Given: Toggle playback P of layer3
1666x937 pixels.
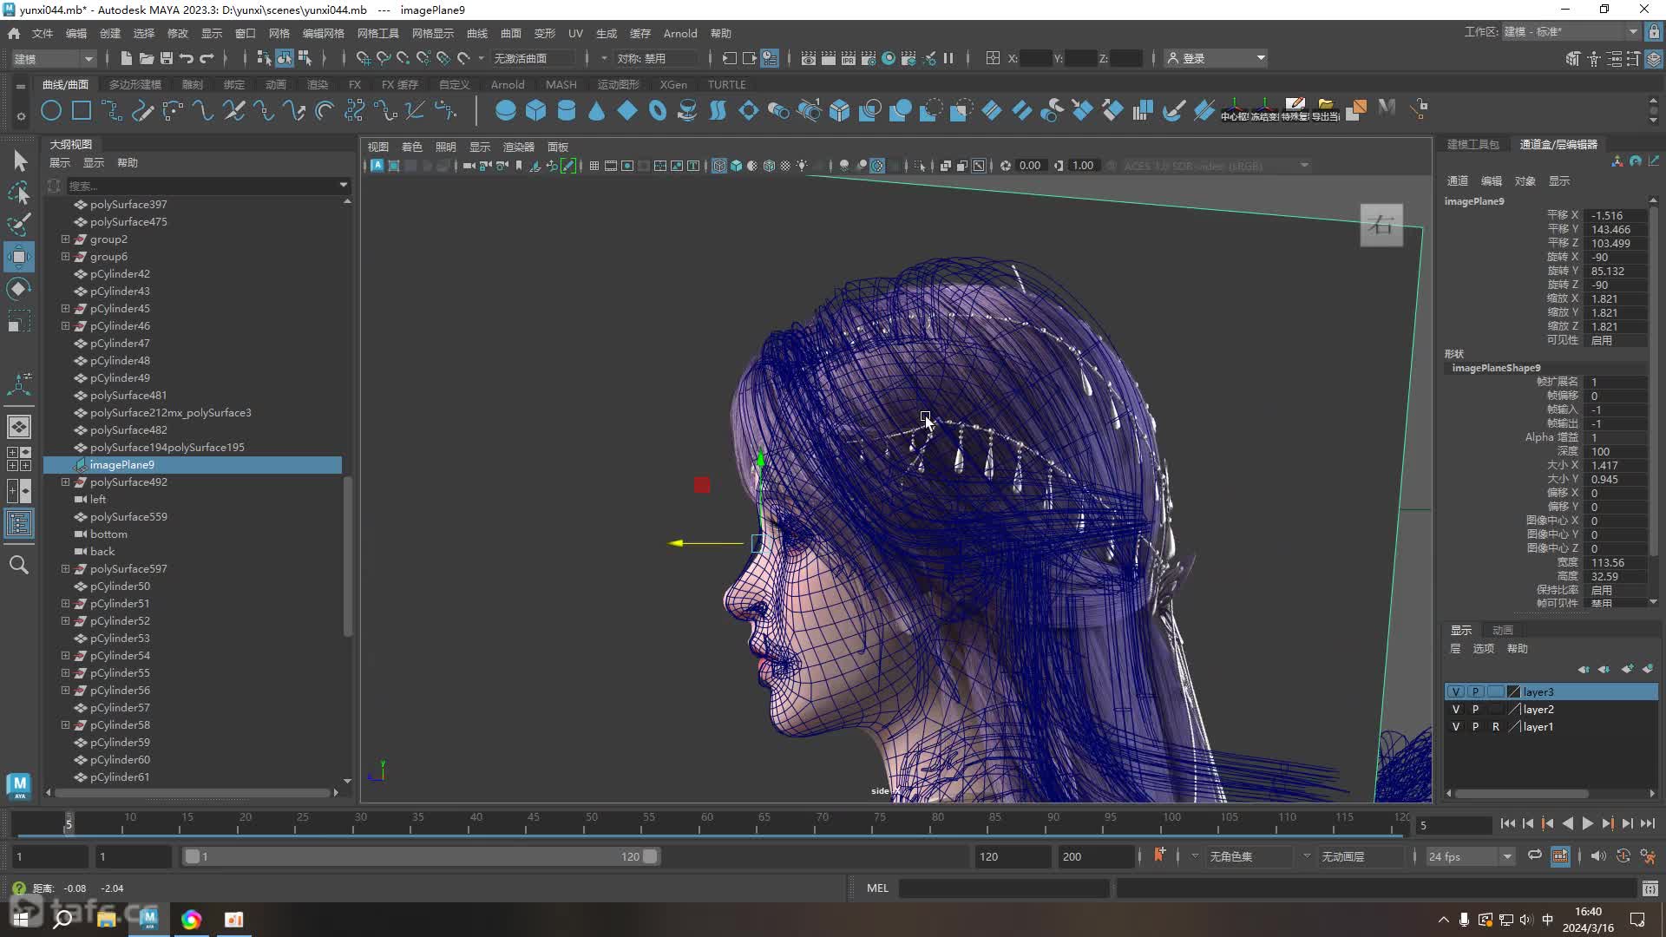Looking at the screenshot, I should point(1475,691).
